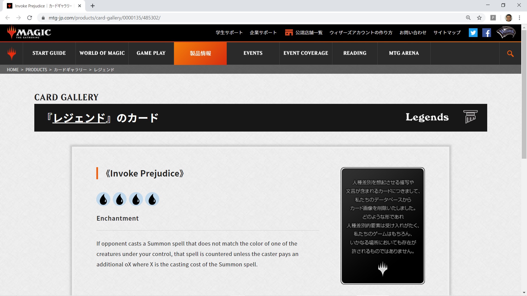Click the P extension icon

[493, 18]
